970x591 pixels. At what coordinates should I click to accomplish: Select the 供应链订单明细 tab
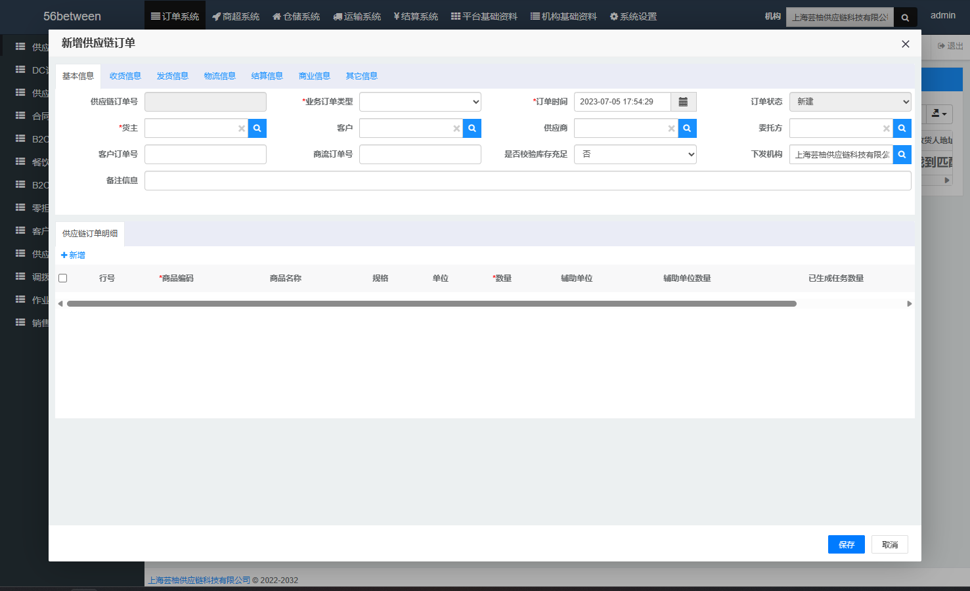click(x=90, y=234)
